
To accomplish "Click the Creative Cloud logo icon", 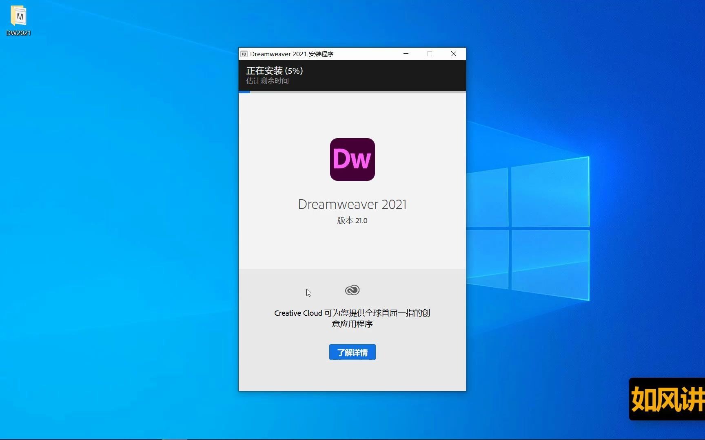I will pos(352,290).
